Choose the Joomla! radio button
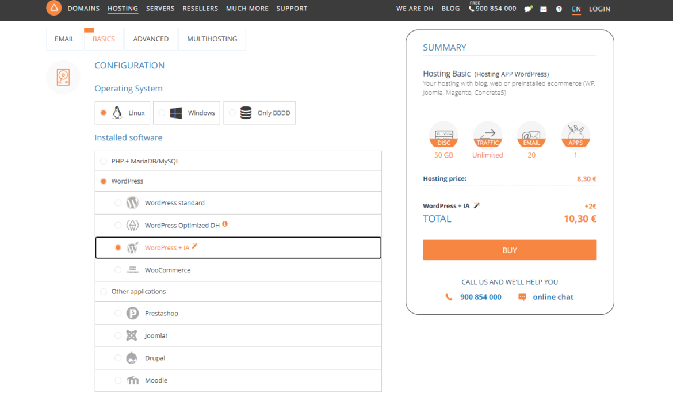673x405 pixels. click(x=117, y=335)
